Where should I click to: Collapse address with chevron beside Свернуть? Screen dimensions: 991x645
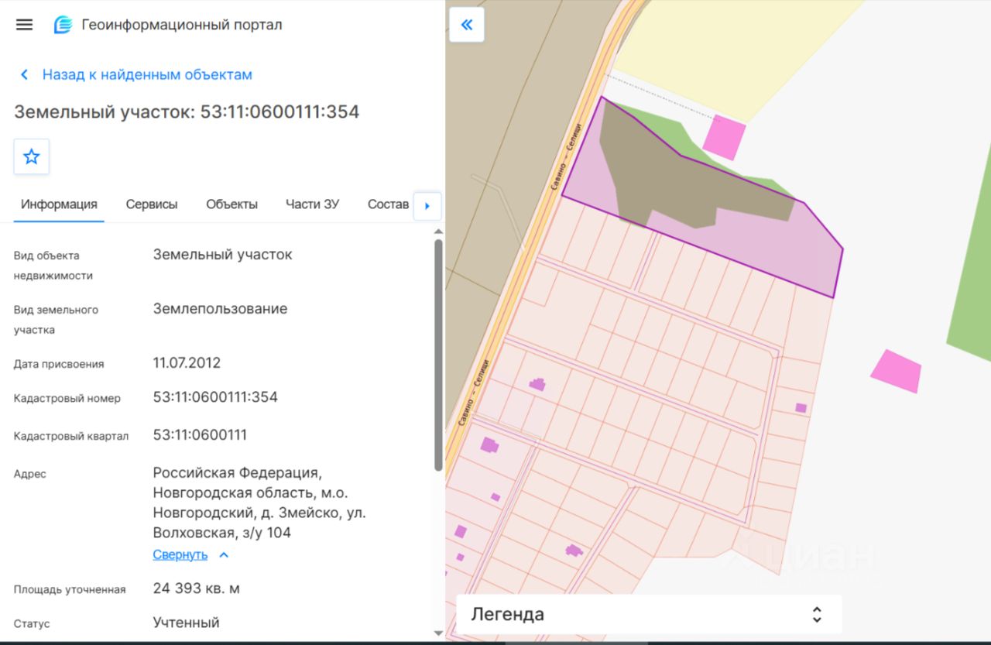224,555
